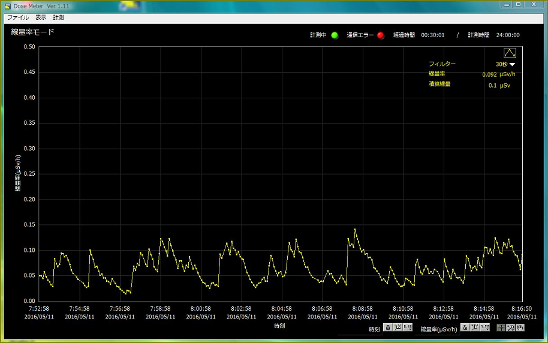The height and width of the screenshot is (343, 548).
Task: Open the dose rate axis format options
Action: (x=485, y=327)
